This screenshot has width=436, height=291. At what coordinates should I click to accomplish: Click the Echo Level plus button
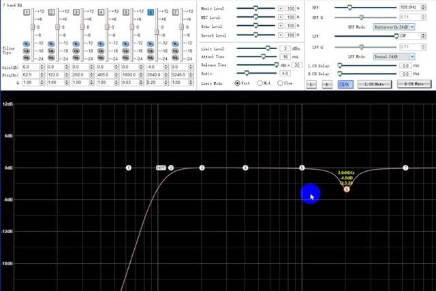click(x=281, y=26)
